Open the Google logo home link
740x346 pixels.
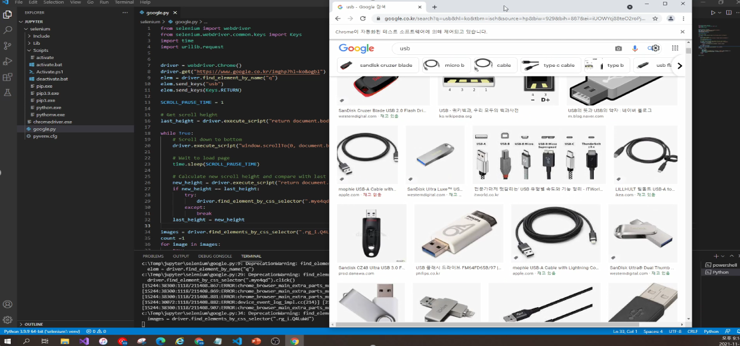[x=356, y=48]
